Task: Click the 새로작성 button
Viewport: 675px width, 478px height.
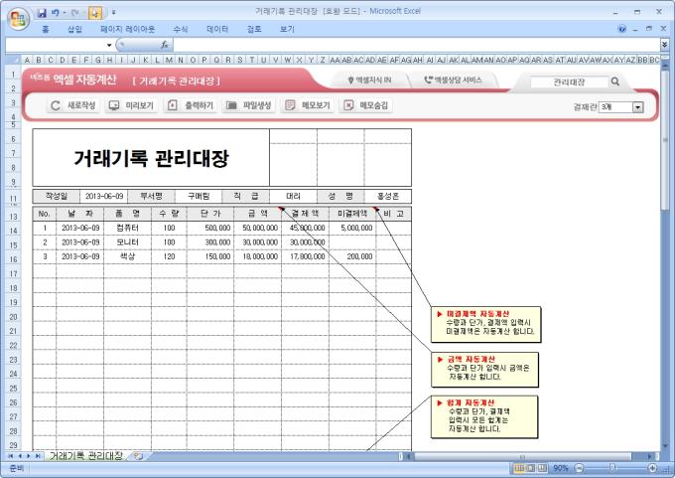Action: pos(72,105)
